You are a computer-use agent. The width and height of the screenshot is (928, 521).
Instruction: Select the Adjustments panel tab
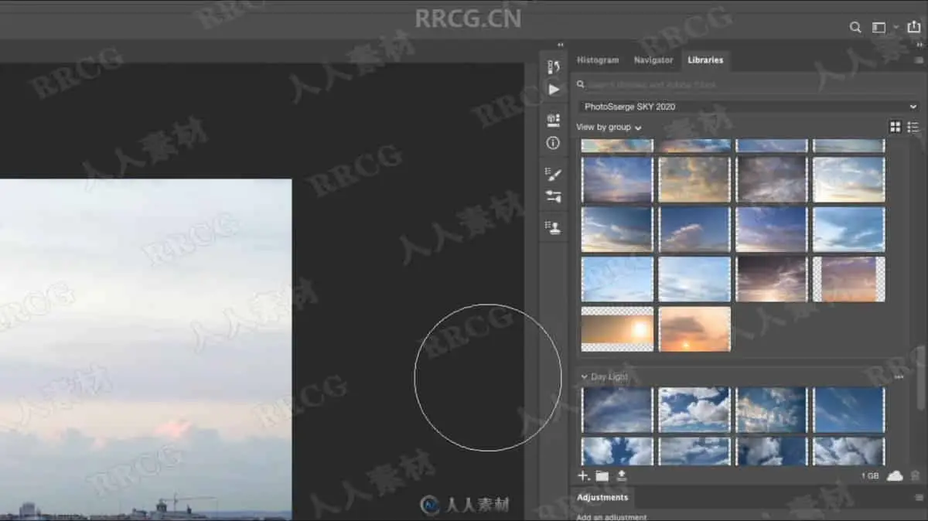(x=602, y=498)
